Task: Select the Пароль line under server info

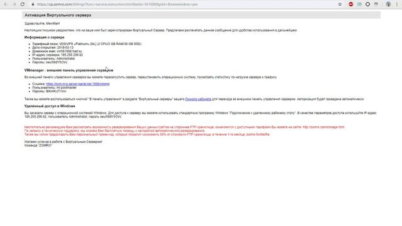Action: (50, 62)
